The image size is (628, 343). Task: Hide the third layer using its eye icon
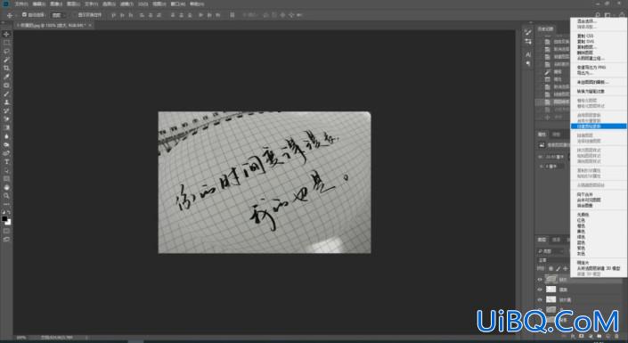(x=540, y=299)
